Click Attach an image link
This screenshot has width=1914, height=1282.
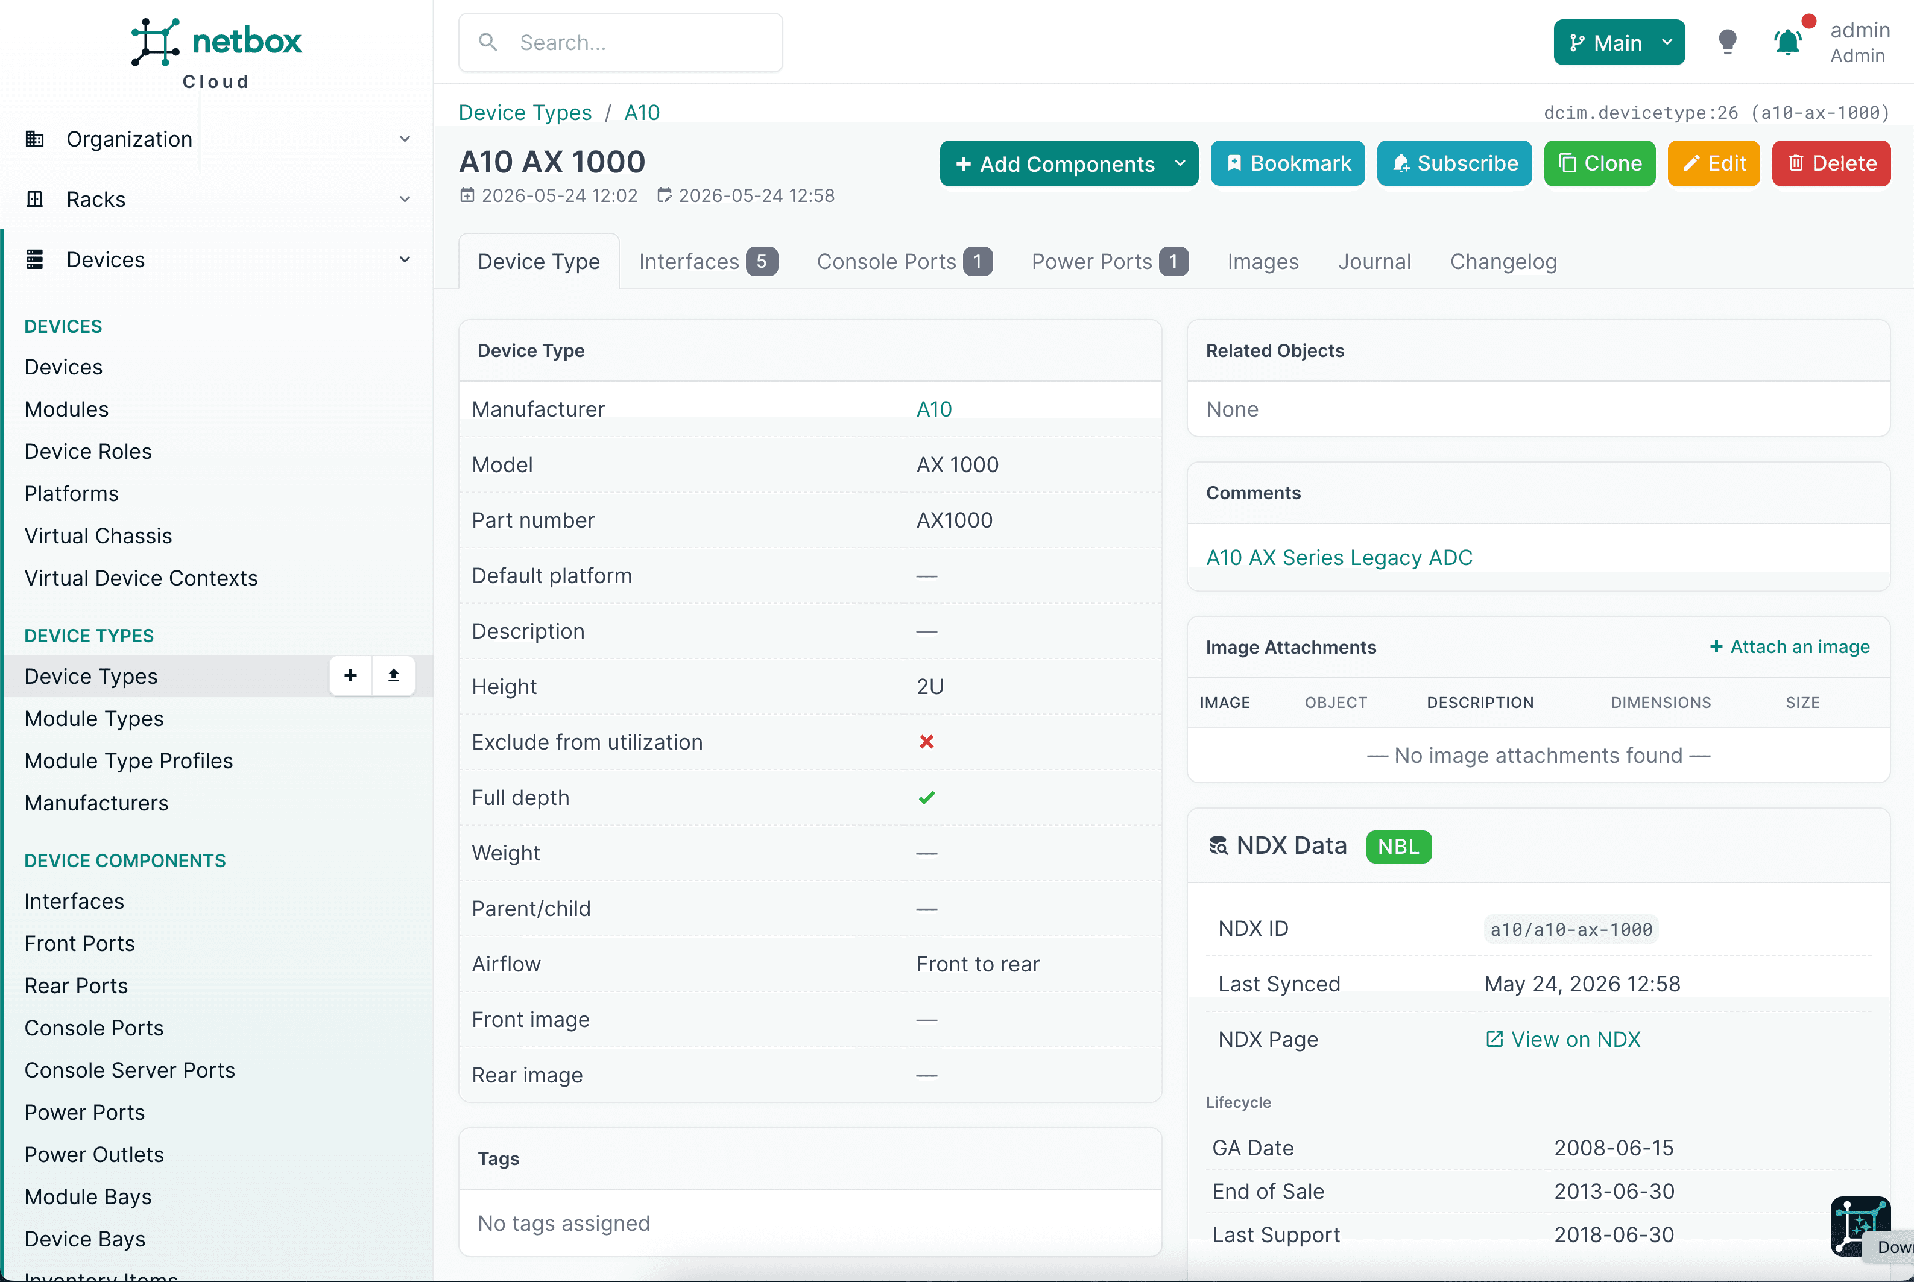(x=1789, y=646)
